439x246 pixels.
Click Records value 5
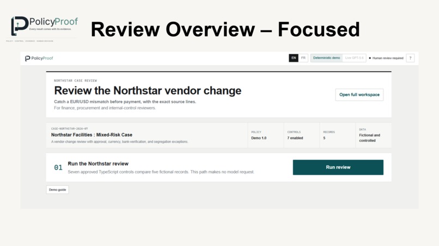[x=324, y=138]
